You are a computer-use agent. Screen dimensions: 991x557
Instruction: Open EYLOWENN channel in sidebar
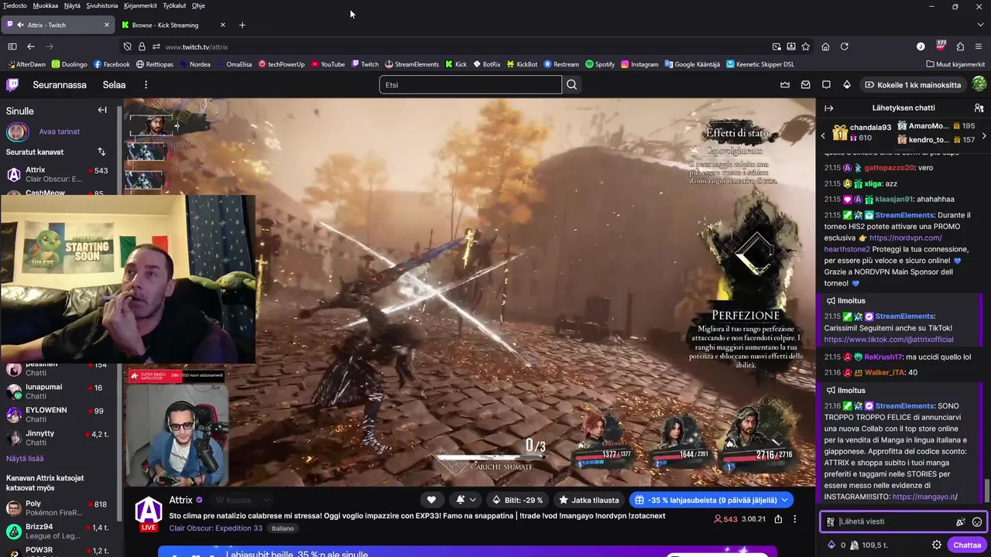pyautogui.click(x=58, y=415)
